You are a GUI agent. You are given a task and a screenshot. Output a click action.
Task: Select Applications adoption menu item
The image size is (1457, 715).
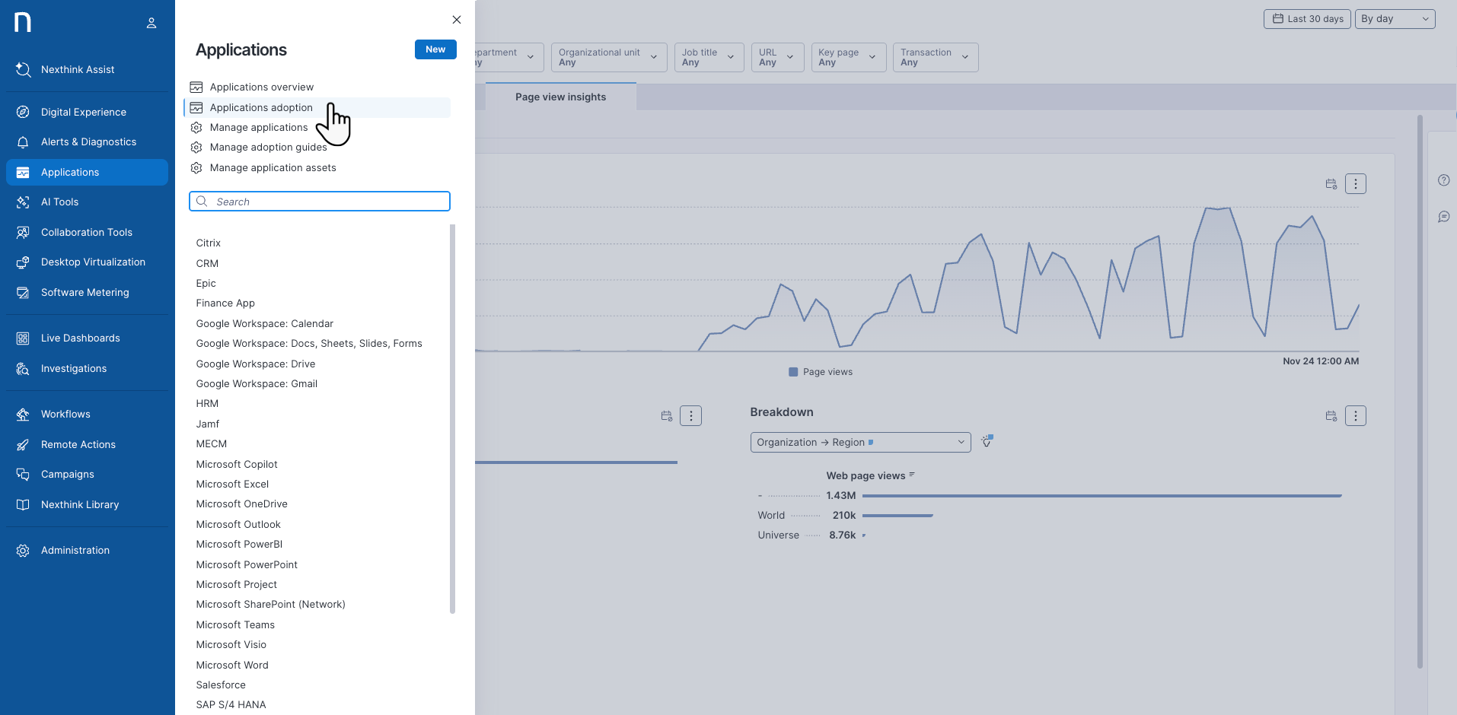pos(261,108)
